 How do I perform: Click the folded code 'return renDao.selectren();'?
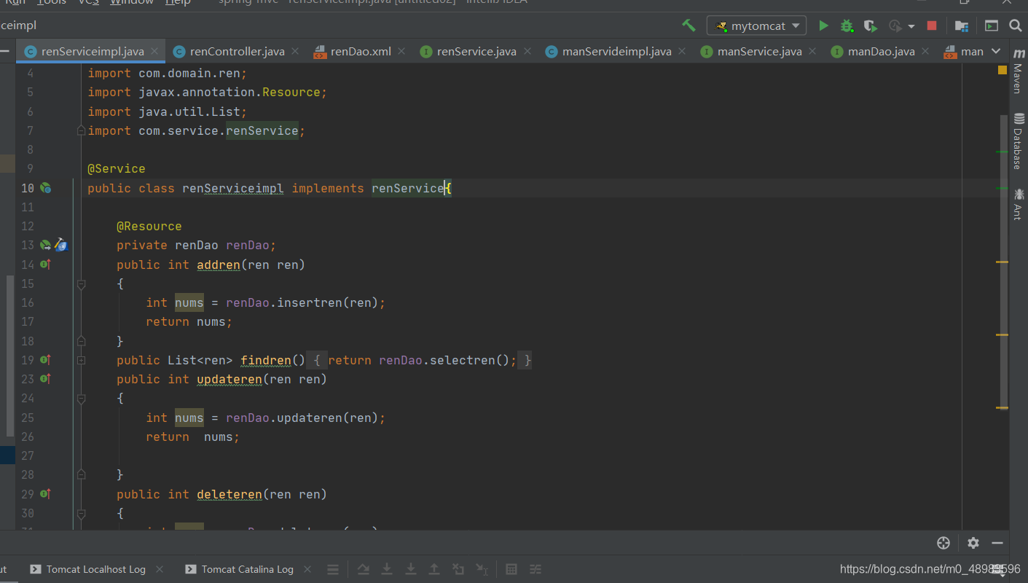point(422,360)
